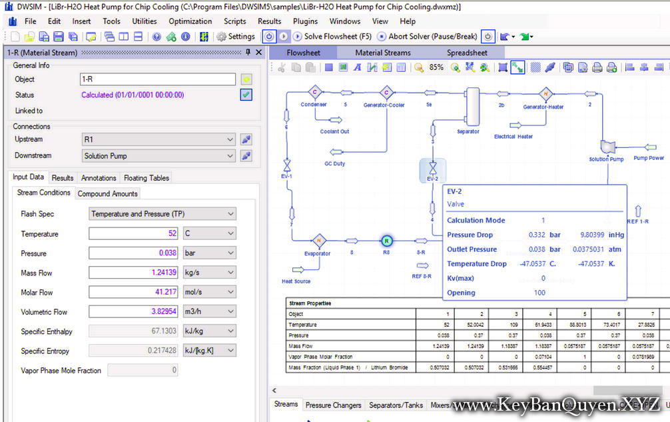Click the Save file icon
The width and height of the screenshot is (670, 422).
[59, 37]
